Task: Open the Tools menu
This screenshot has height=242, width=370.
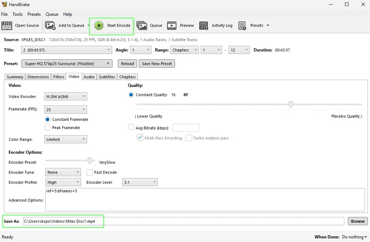Action: point(18,14)
